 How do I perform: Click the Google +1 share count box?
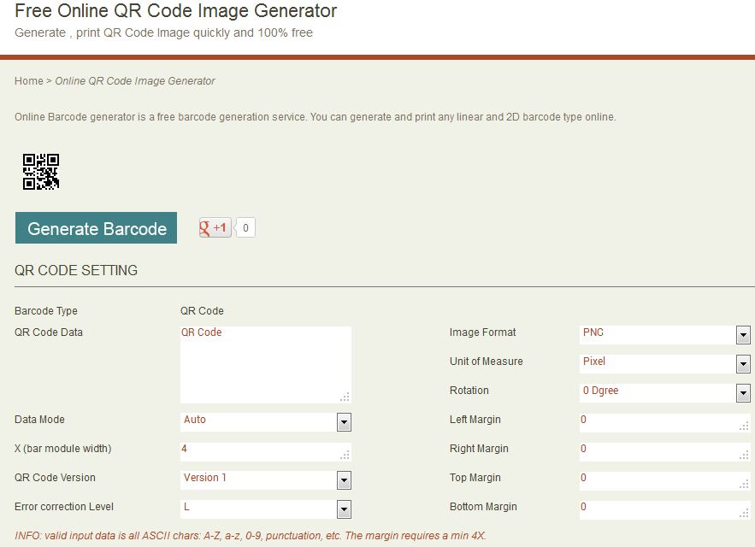coord(245,226)
